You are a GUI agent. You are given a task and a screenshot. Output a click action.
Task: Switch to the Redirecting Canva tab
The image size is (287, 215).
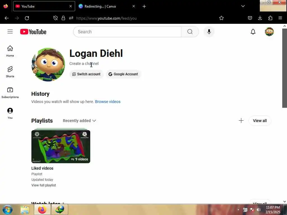point(107,6)
